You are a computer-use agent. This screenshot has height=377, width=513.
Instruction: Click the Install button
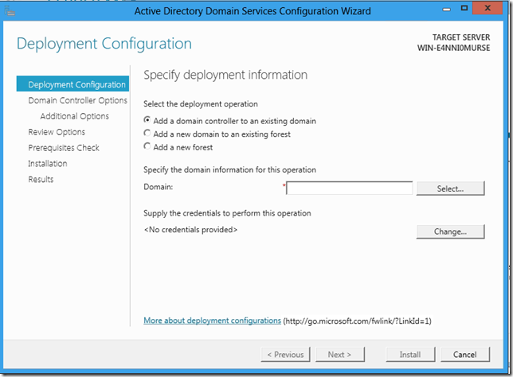[x=410, y=355]
